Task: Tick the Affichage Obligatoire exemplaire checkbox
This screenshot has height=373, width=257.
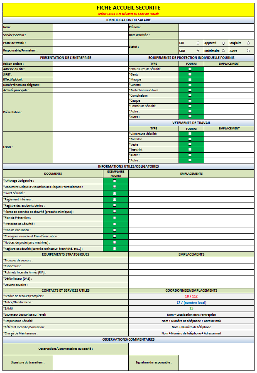Action: click(x=115, y=181)
